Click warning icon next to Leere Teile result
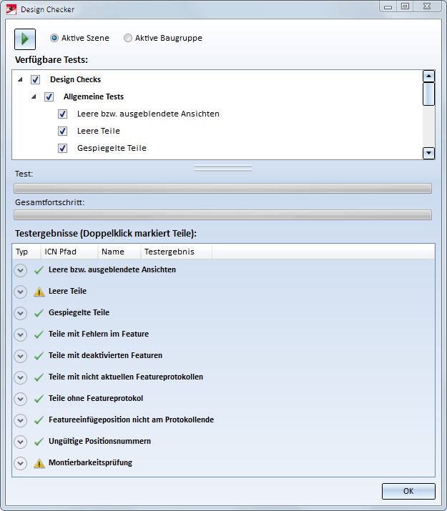The height and width of the screenshot is (511, 447). coord(39,292)
